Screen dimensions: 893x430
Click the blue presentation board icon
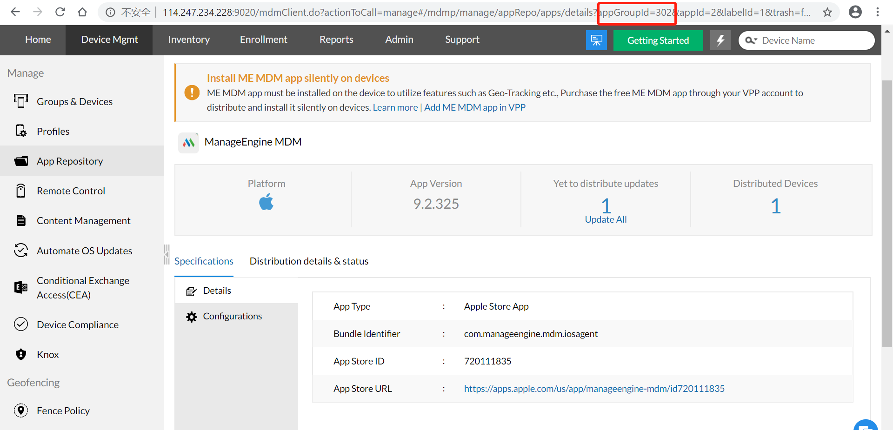point(596,40)
